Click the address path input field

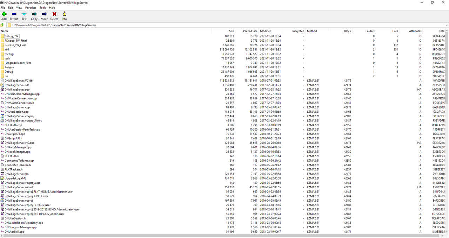click(x=227, y=25)
